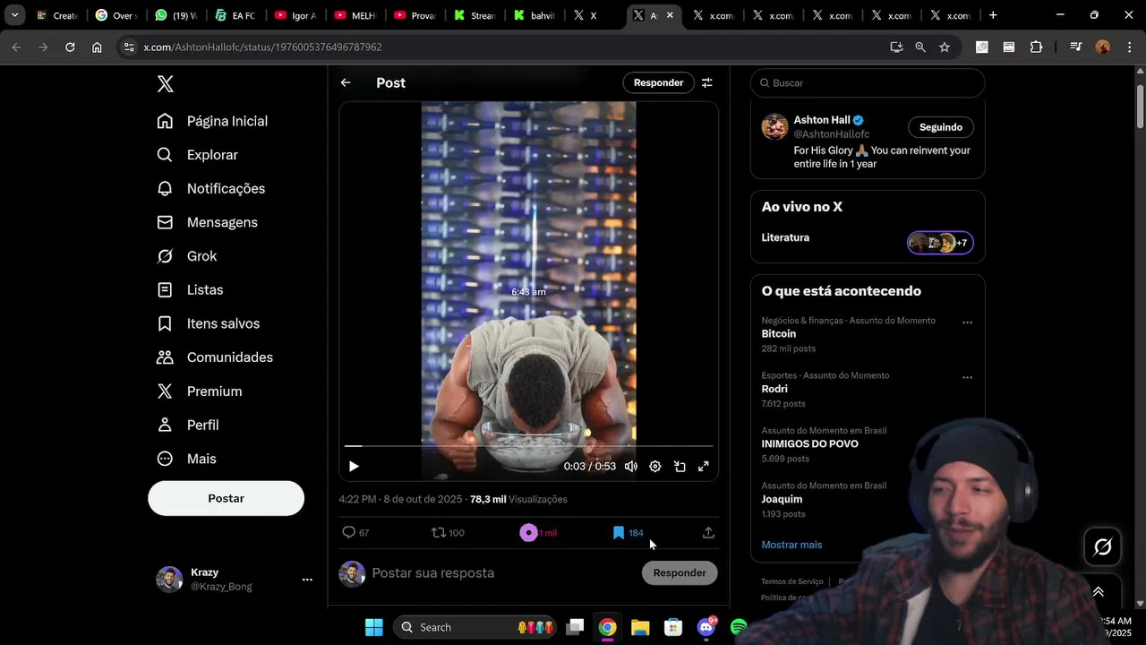Toggle the Seguindo button for Ashton Hall

pyautogui.click(x=941, y=127)
